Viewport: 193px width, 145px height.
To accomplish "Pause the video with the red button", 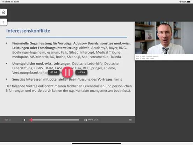I will (x=67, y=72).
